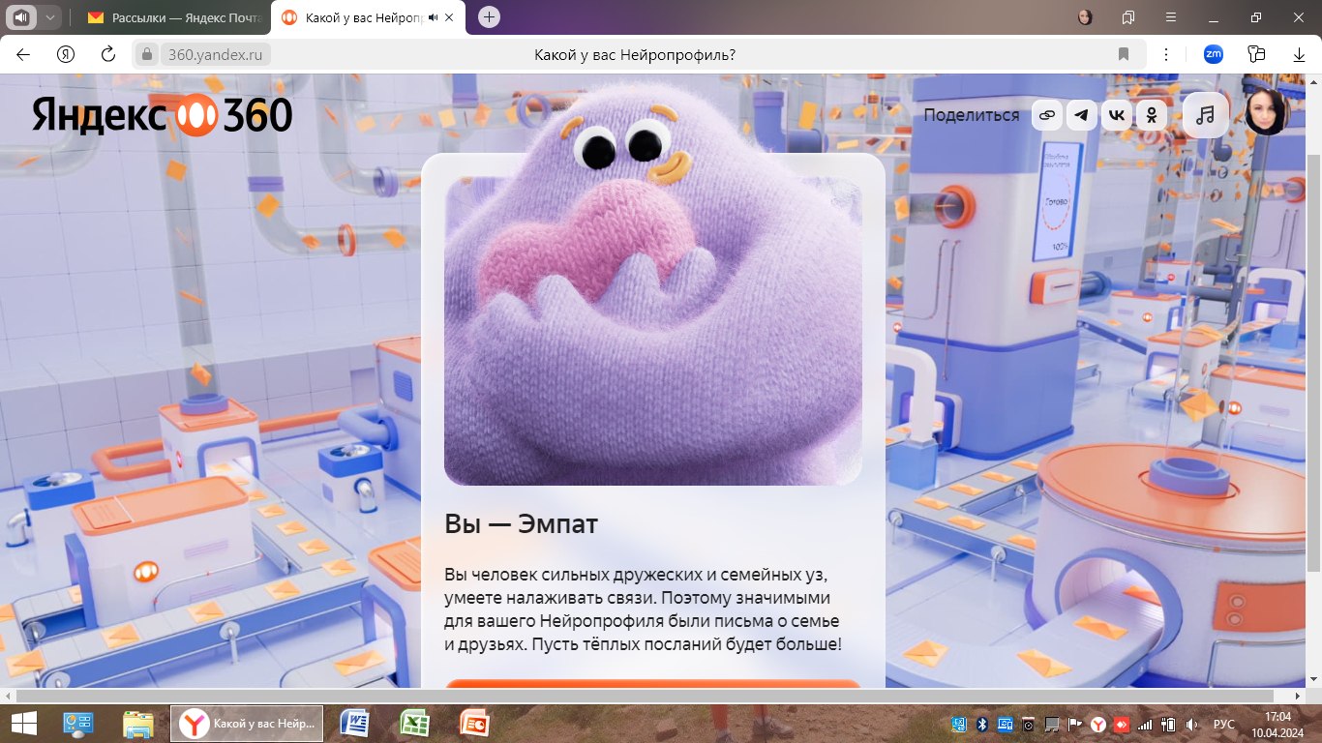Click horizontal scrollbar right arrow

pyautogui.click(x=1297, y=696)
